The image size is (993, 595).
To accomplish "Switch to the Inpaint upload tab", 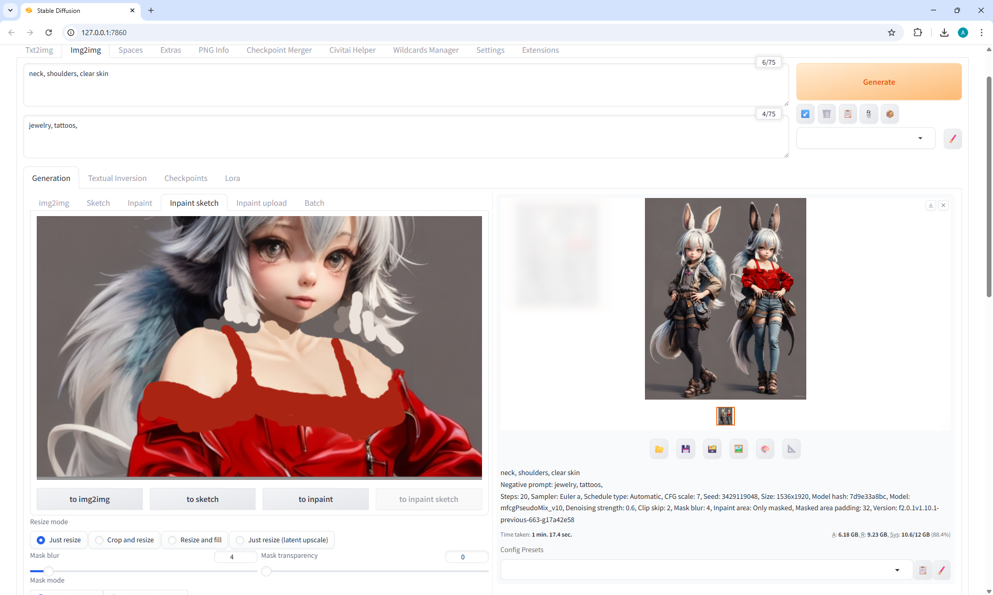I will tap(261, 203).
